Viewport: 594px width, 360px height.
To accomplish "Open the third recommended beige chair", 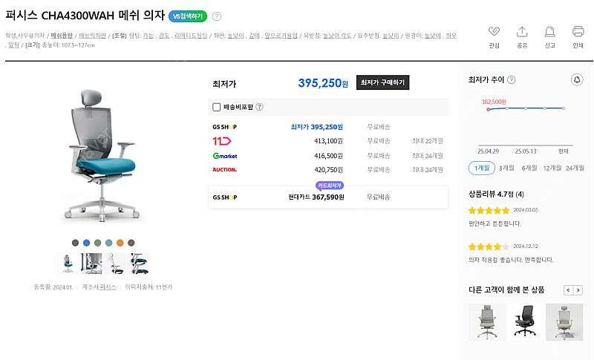I will click(564, 322).
